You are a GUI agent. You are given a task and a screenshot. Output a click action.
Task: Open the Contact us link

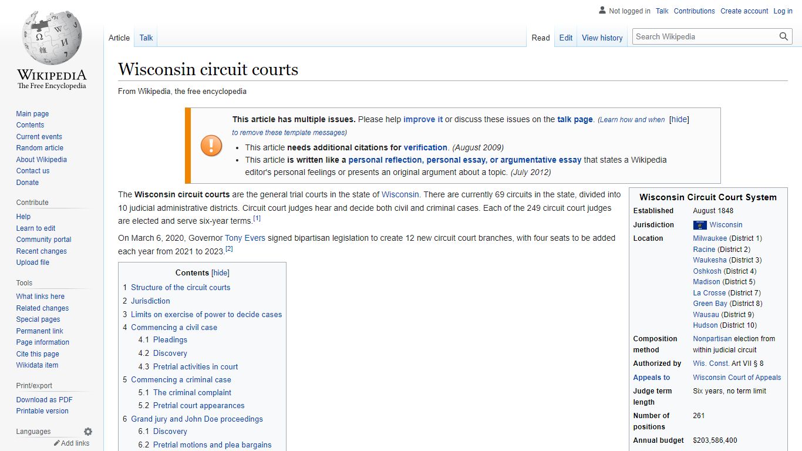point(33,171)
